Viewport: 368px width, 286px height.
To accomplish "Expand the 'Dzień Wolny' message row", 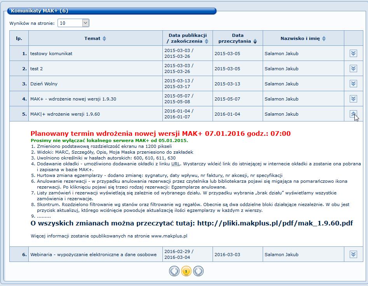I will click(x=353, y=84).
